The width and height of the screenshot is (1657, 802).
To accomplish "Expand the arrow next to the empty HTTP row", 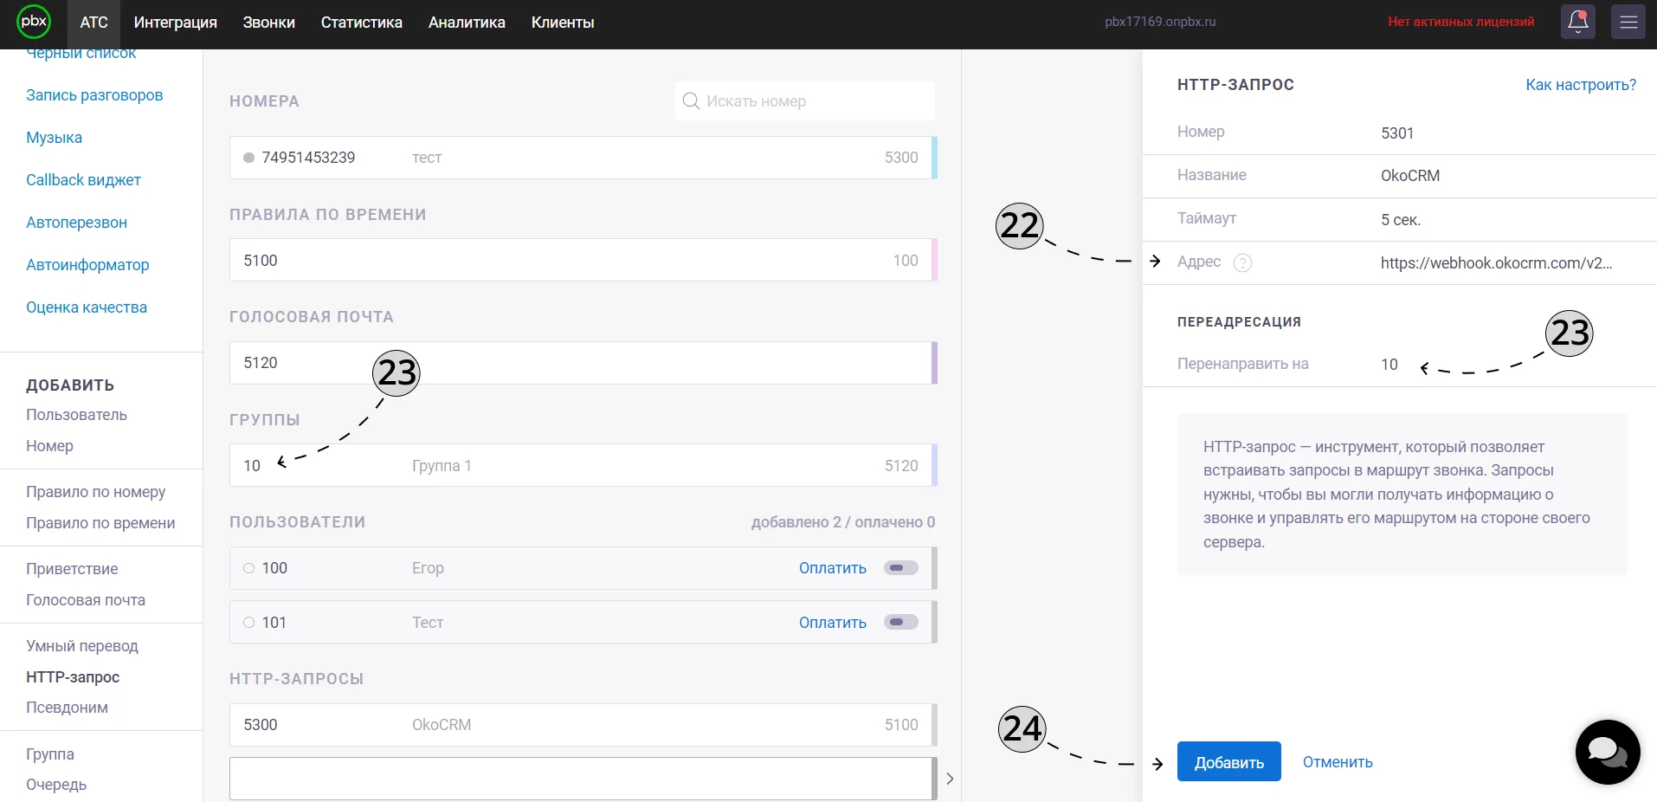I will click(x=950, y=779).
